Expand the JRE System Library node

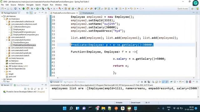[x=4, y=66]
